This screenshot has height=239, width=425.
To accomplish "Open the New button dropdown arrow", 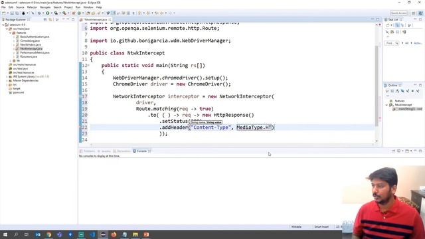I will click(x=7, y=13).
